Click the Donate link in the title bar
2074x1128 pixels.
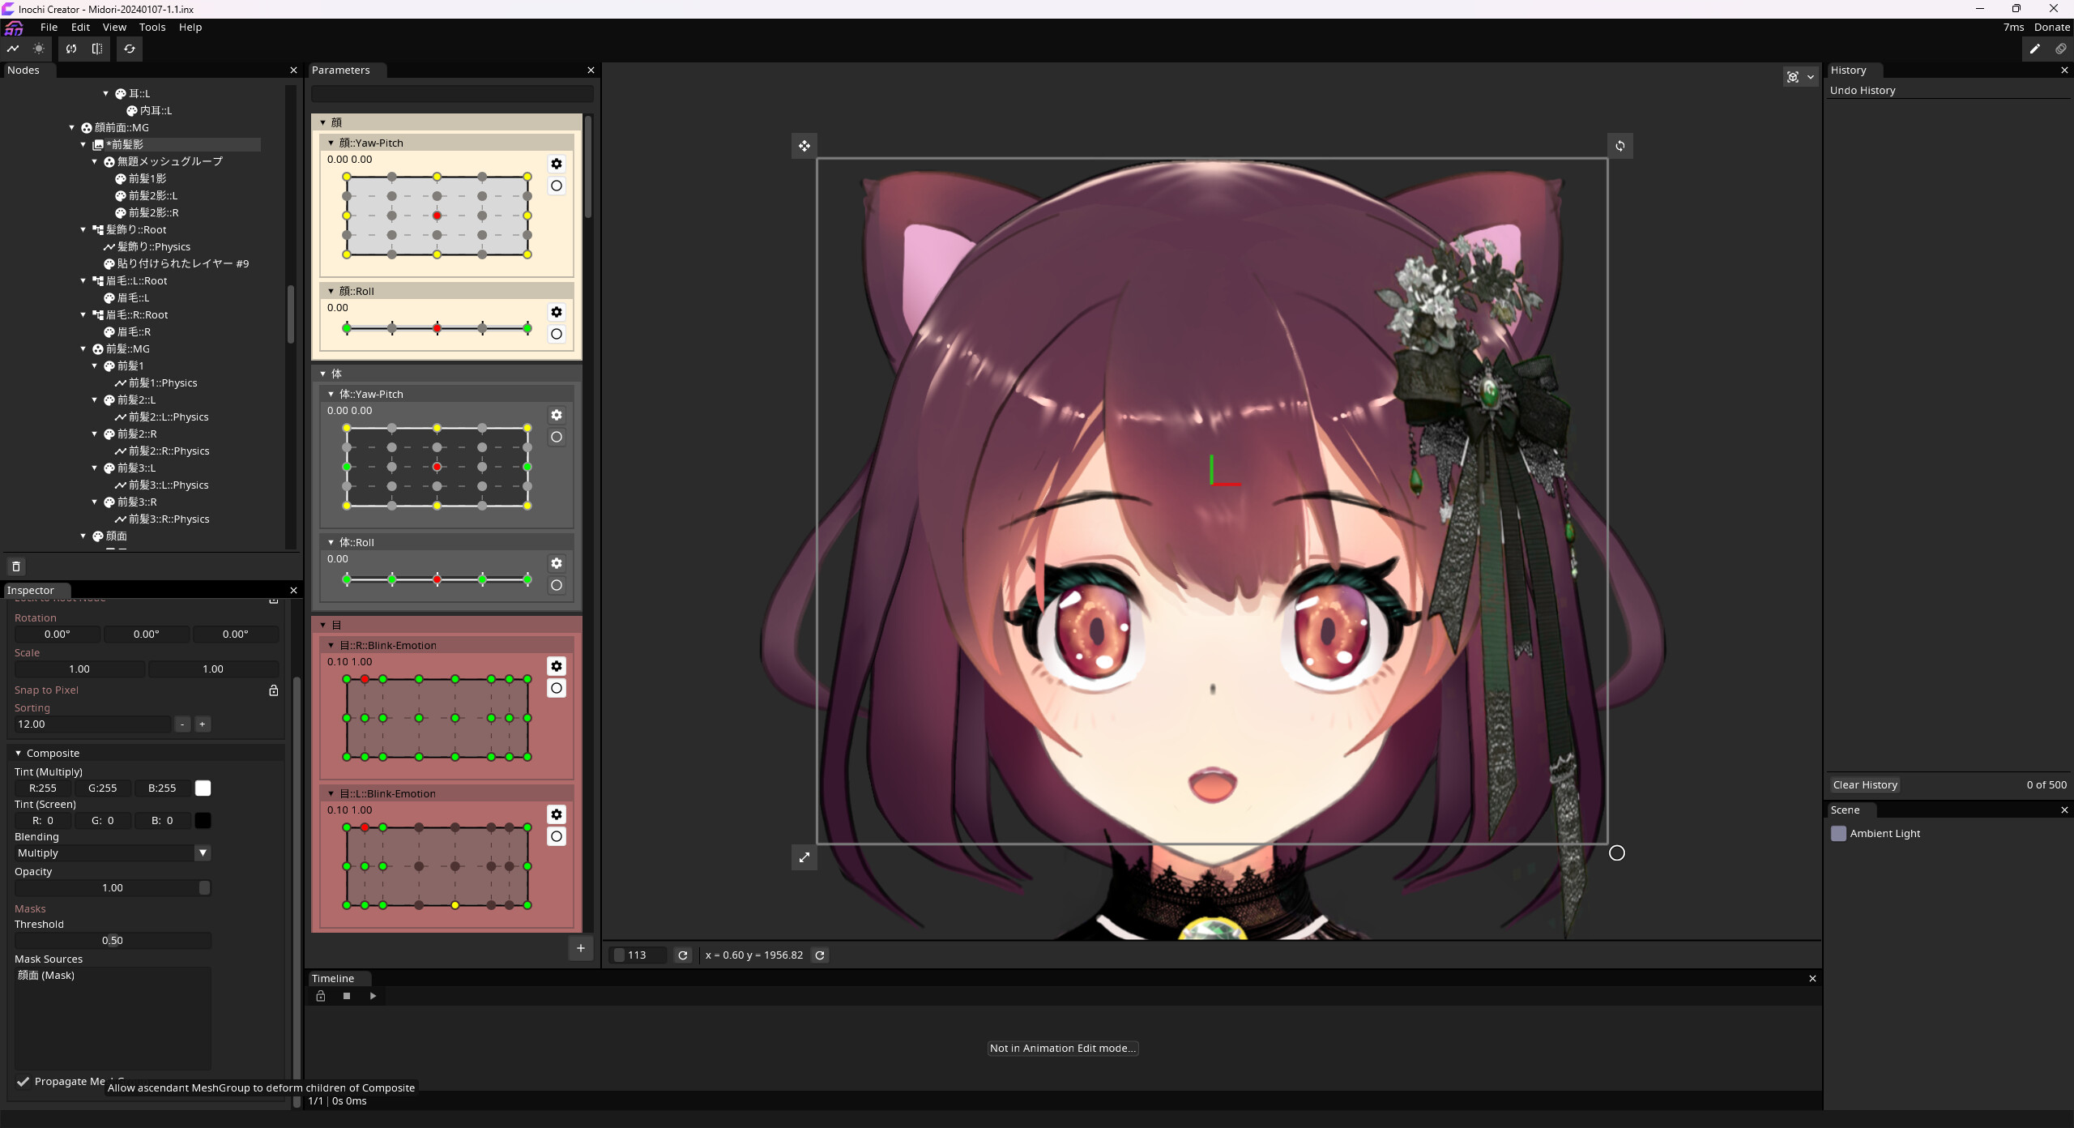[2052, 27]
